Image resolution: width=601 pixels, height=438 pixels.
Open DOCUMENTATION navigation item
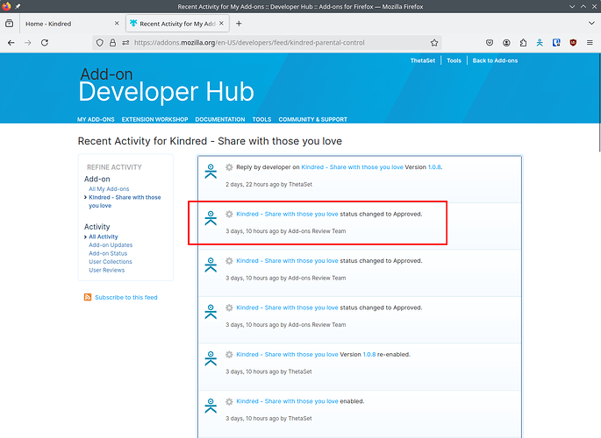220,119
